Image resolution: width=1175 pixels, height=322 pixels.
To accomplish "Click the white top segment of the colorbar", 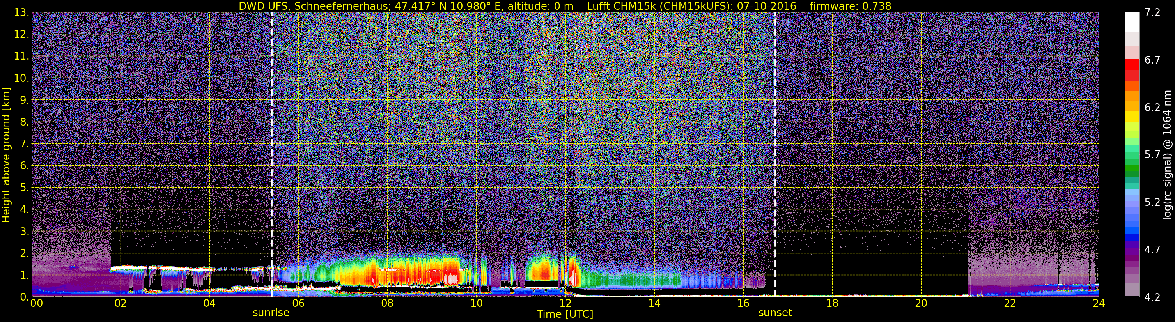I will coord(1132,22).
